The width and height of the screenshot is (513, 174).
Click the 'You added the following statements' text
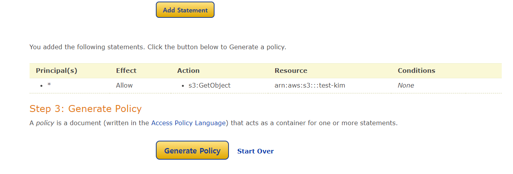coord(157,47)
